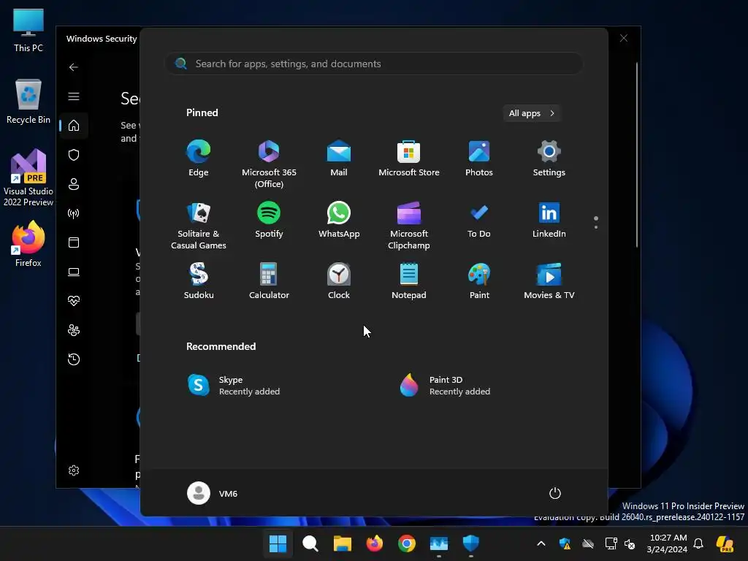Open This PC desktop icon

coord(28,31)
